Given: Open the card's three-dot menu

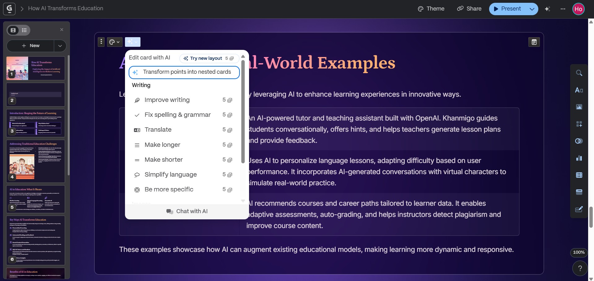Looking at the screenshot, I should [101, 42].
